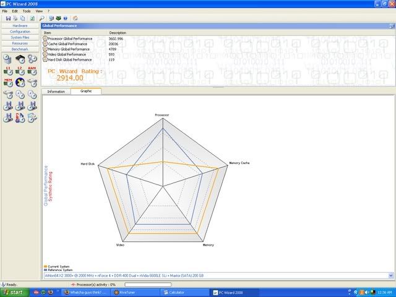Click the memory value 4789
The width and height of the screenshot is (396, 297).
[x=113, y=49]
